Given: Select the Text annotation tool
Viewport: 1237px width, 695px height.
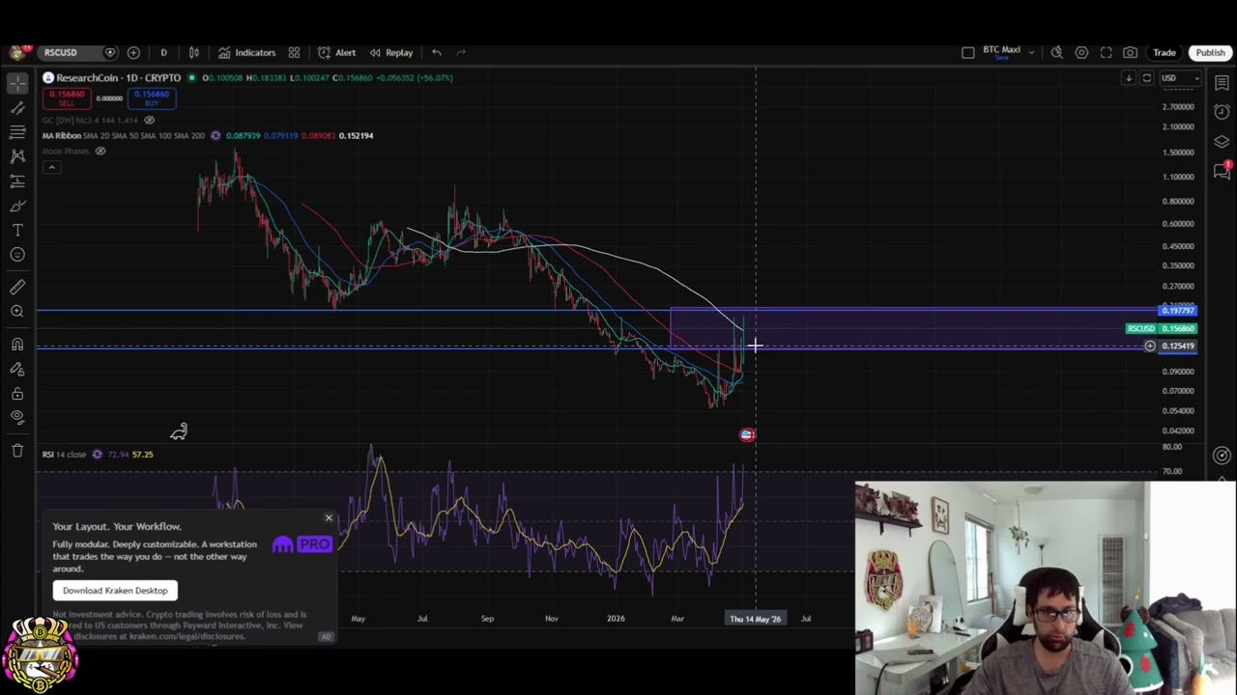Looking at the screenshot, I should 17,230.
